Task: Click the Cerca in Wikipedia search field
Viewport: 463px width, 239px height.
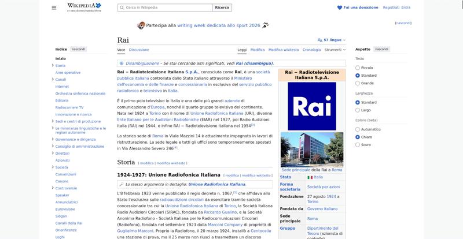Action: pyautogui.click(x=165, y=8)
